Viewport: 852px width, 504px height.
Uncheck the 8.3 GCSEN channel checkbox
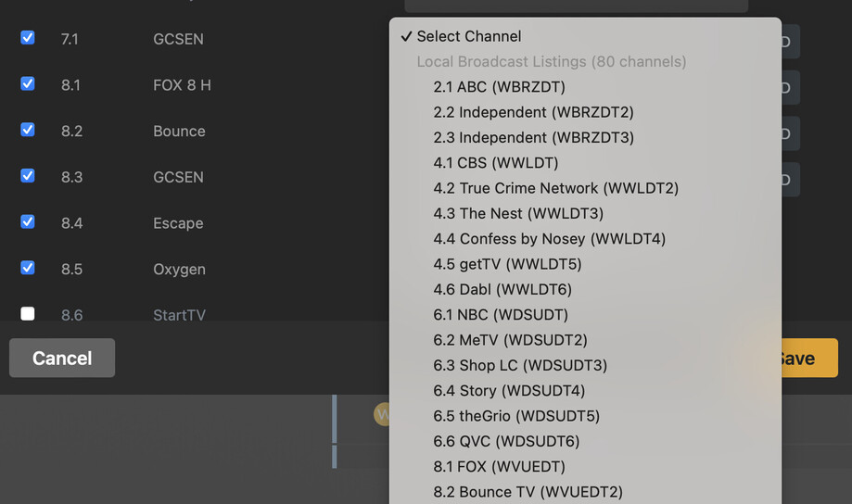click(28, 176)
